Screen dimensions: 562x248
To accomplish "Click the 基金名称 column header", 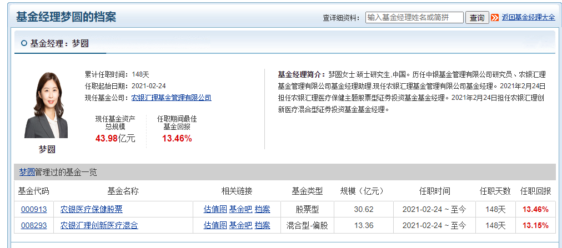I will (x=123, y=191).
